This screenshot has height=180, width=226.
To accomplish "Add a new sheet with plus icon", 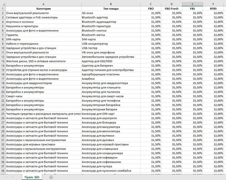I will [x=51, y=177].
